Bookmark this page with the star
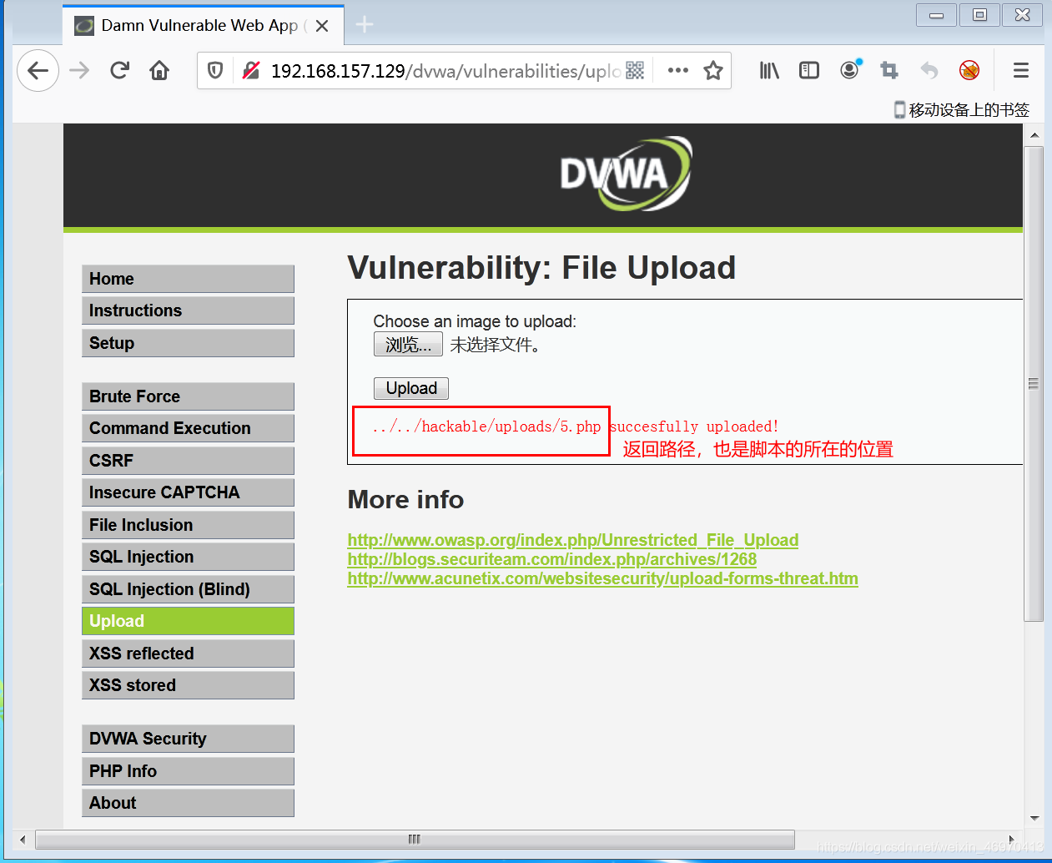This screenshot has height=863, width=1052. click(713, 71)
